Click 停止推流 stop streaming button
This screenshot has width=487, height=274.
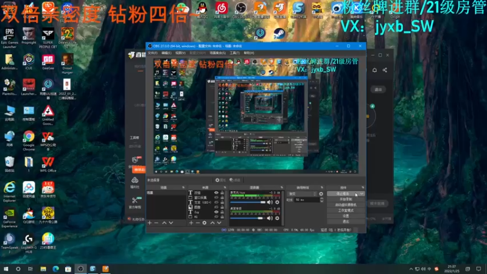coord(343,194)
